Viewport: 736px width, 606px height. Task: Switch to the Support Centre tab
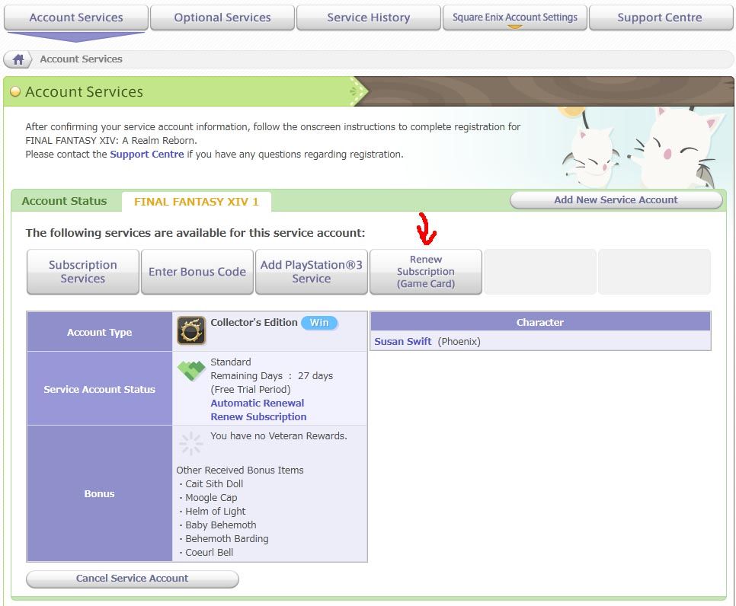click(x=660, y=18)
